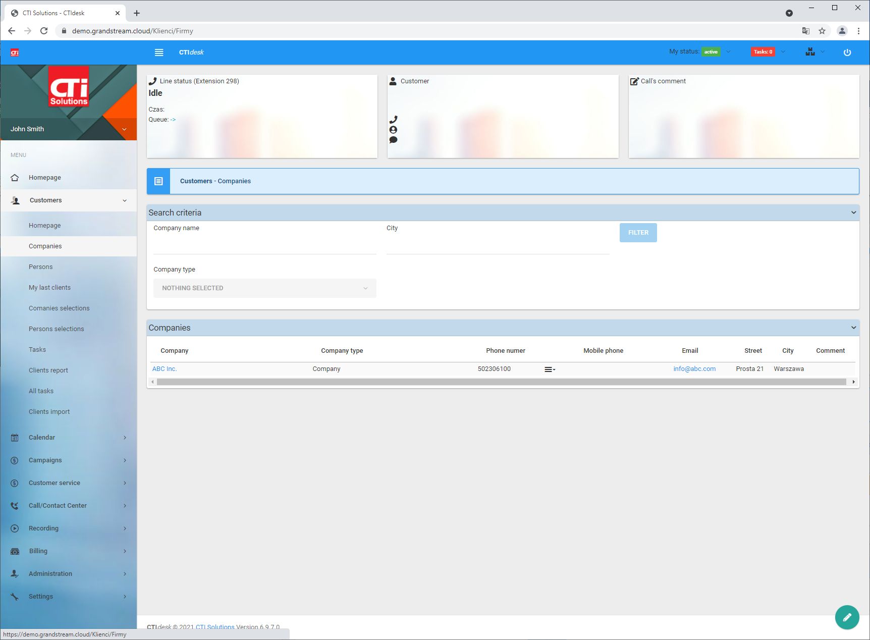Click the browser bookmark star icon

pos(822,31)
